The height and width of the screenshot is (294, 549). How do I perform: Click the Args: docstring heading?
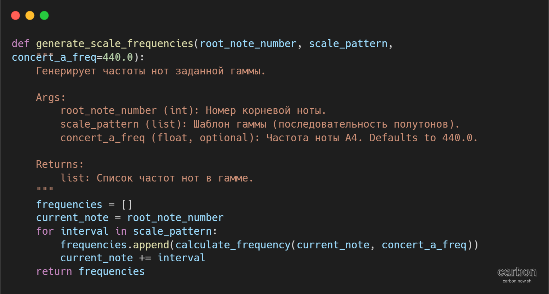tap(51, 97)
